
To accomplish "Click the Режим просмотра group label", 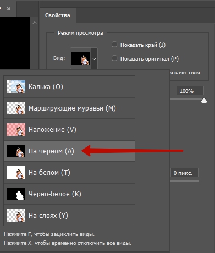I will (80, 33).
